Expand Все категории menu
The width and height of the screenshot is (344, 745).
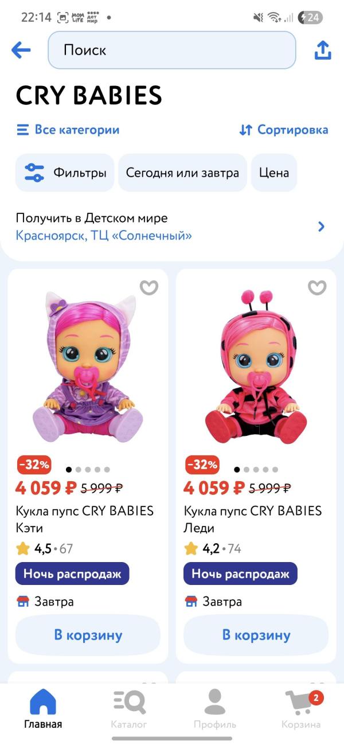tap(68, 130)
